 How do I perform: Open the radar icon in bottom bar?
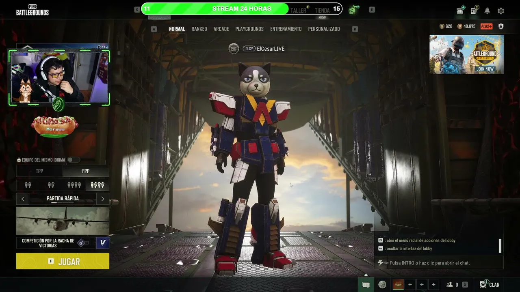click(x=382, y=285)
